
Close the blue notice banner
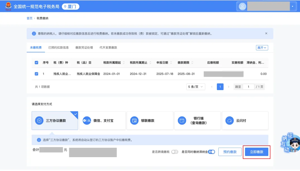pos(266,33)
